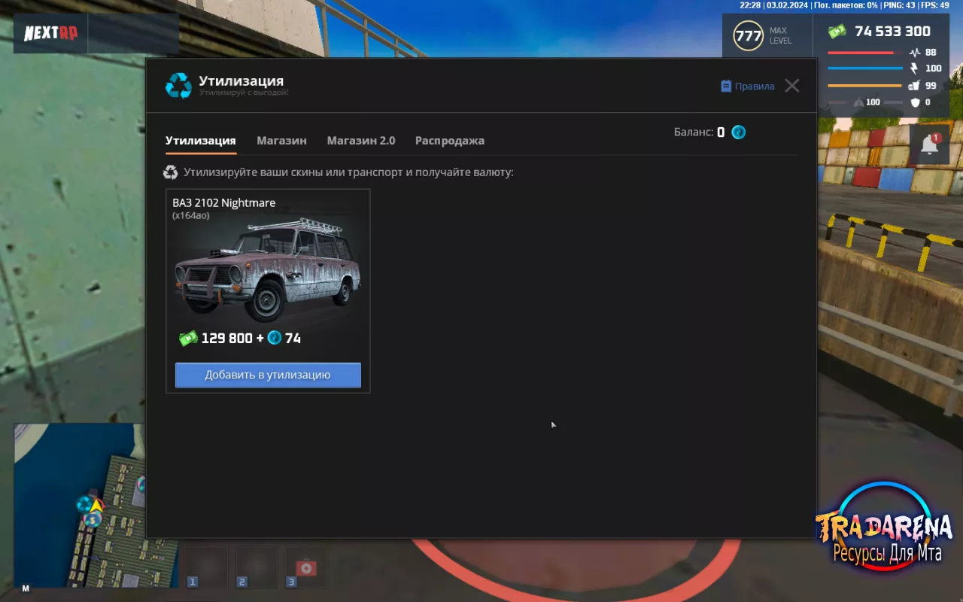The image size is (963, 602).
Task: Click the recycling marker on the minimap
Action: [84, 503]
